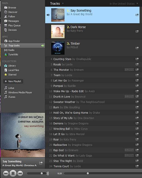The height and width of the screenshot is (178, 142).
Task: Open the iTunes playlist
Action: (10, 97)
